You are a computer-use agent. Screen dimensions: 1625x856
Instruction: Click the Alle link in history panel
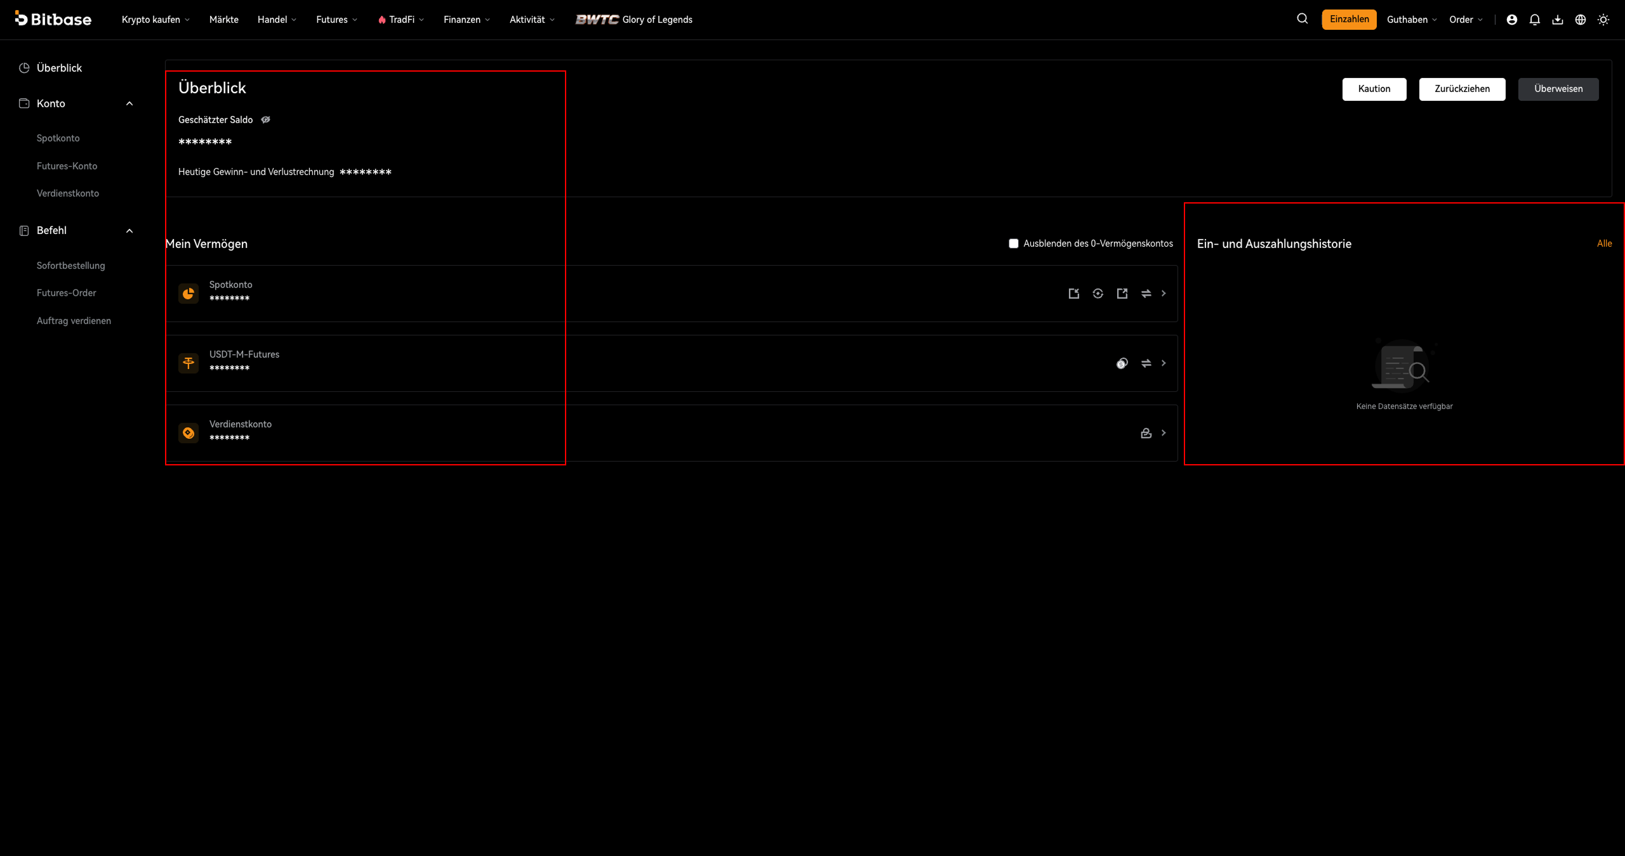1605,243
